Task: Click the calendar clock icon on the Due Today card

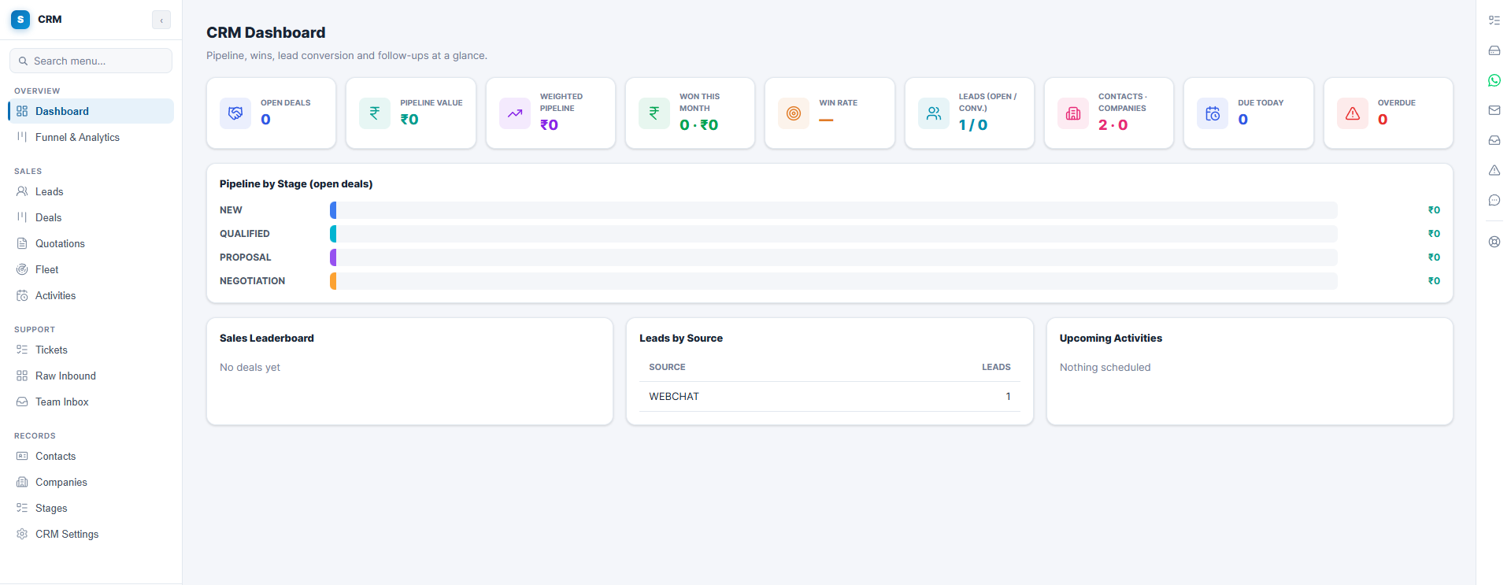Action: tap(1213, 113)
